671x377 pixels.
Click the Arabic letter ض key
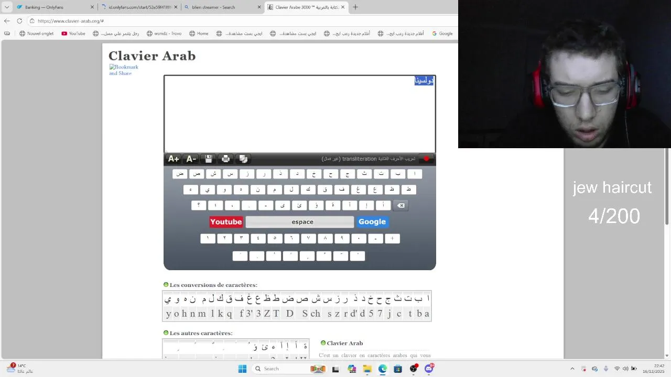[180, 174]
